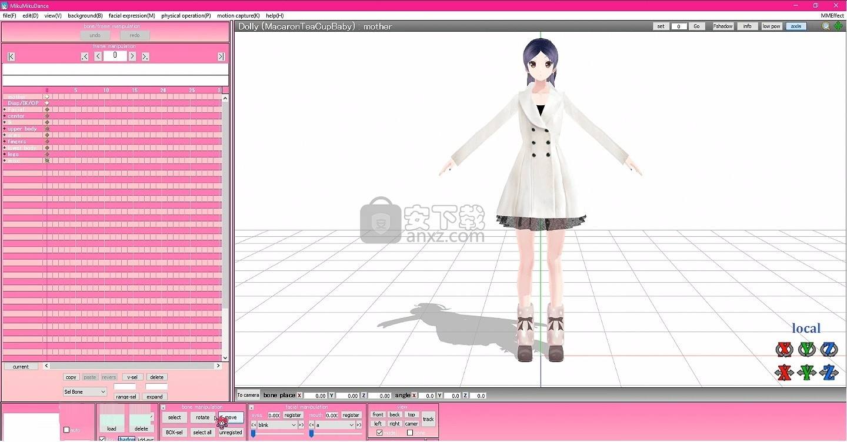The height and width of the screenshot is (442, 847).
Task: Toggle the shadow button in the model panel
Action: 126,439
